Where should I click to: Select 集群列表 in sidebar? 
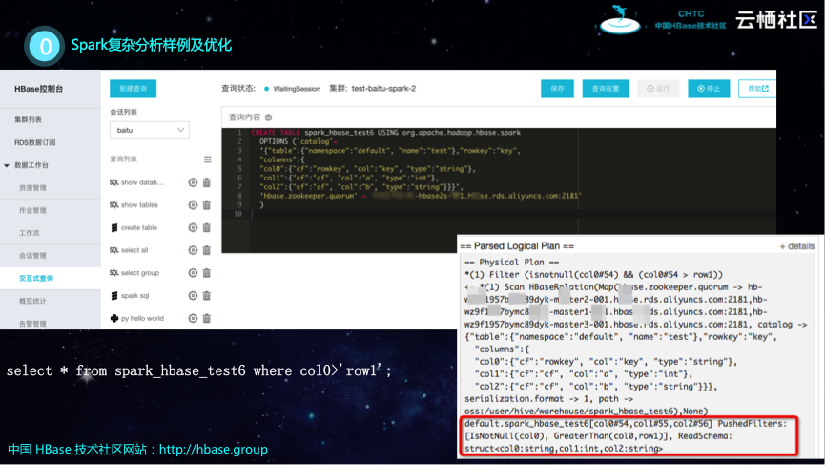click(29, 120)
